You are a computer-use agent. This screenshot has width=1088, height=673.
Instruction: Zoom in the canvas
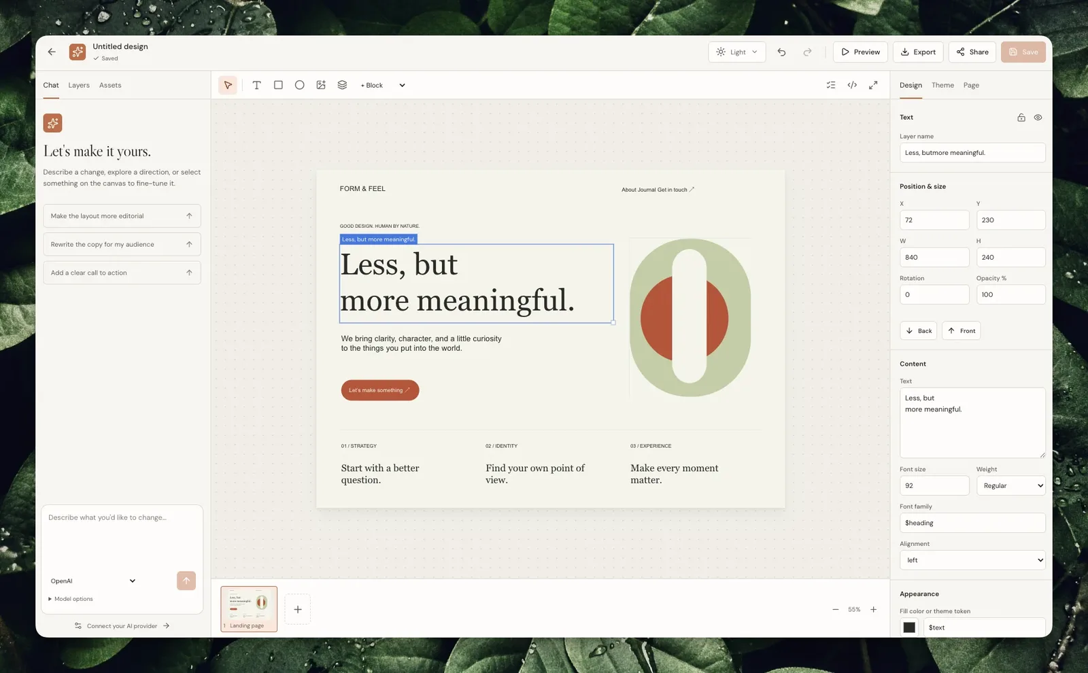(873, 609)
